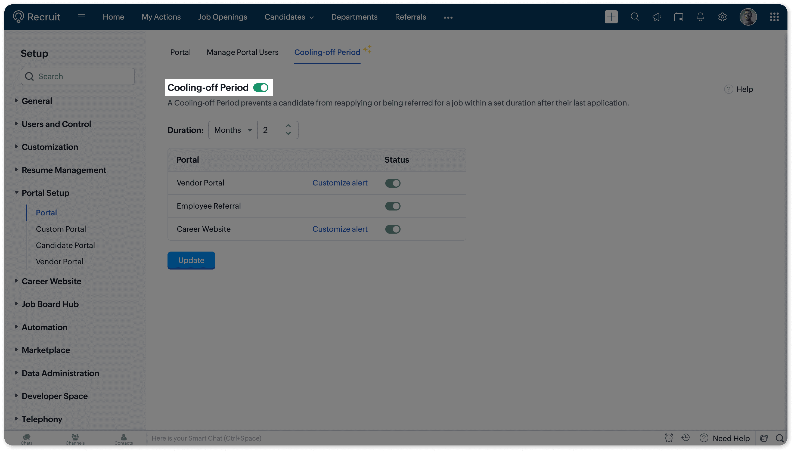Toggle the main Cooling-off Period switch
The image size is (794, 452).
click(261, 88)
